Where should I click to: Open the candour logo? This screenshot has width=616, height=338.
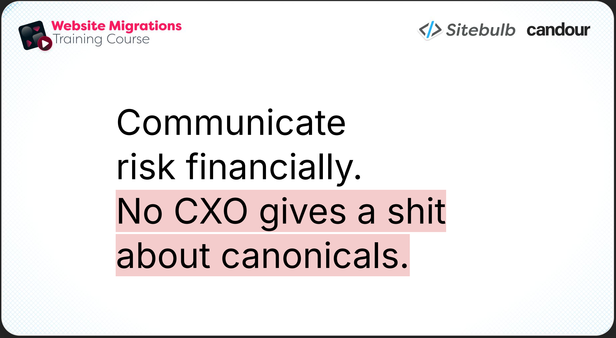(x=558, y=30)
